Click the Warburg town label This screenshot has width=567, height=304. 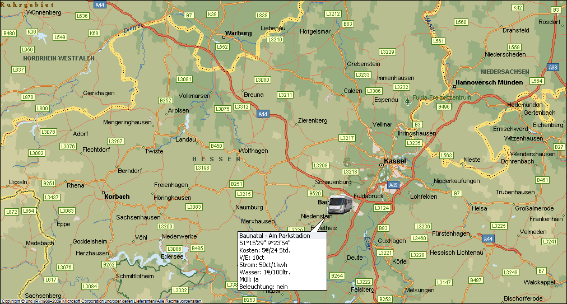tap(238, 33)
